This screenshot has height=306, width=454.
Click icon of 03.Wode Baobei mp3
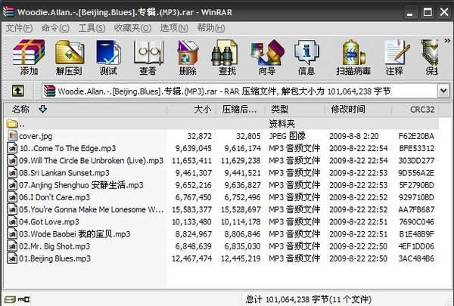pyautogui.click(x=12, y=234)
